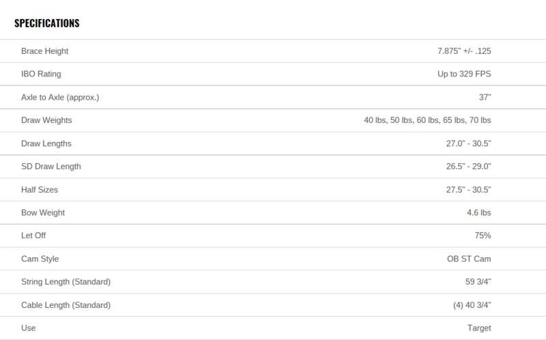Click the 40 lbs, 50 lbs draw weights list
Screen dimensions: 546x340
pyautogui.click(x=428, y=120)
